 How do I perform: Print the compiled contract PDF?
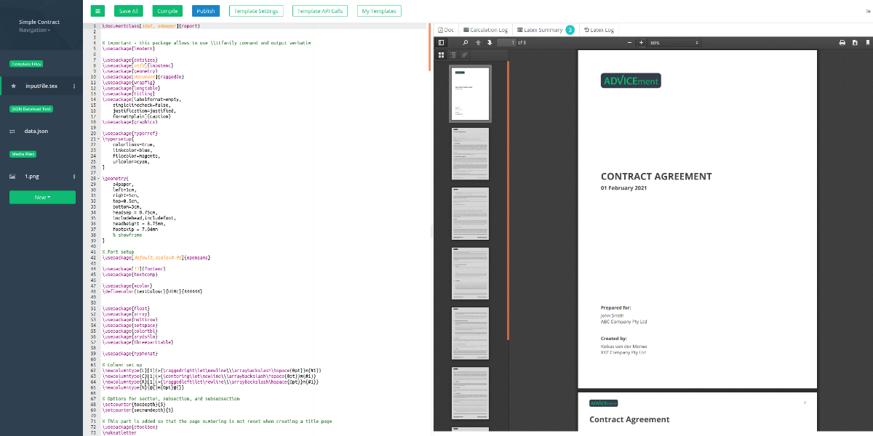[842, 42]
